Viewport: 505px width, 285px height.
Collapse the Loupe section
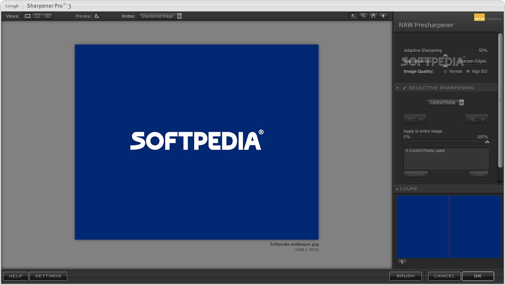click(397, 189)
